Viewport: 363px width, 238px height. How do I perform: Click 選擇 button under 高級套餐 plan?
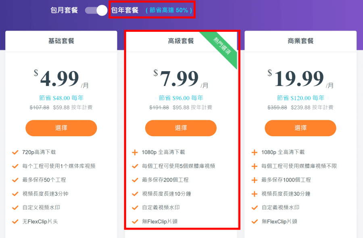point(181,128)
